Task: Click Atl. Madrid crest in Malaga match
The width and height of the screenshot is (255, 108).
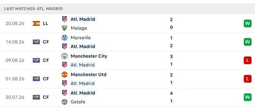Action: [65, 19]
